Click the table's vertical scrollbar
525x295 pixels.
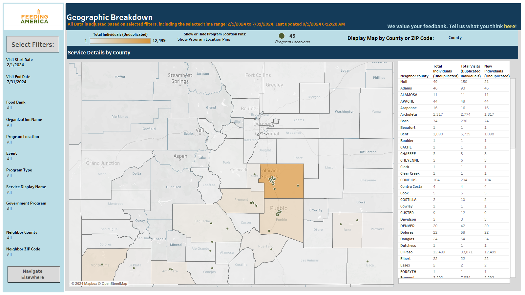coord(513,113)
